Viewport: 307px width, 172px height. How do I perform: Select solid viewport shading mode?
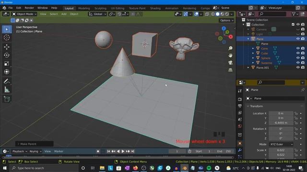click(217, 14)
